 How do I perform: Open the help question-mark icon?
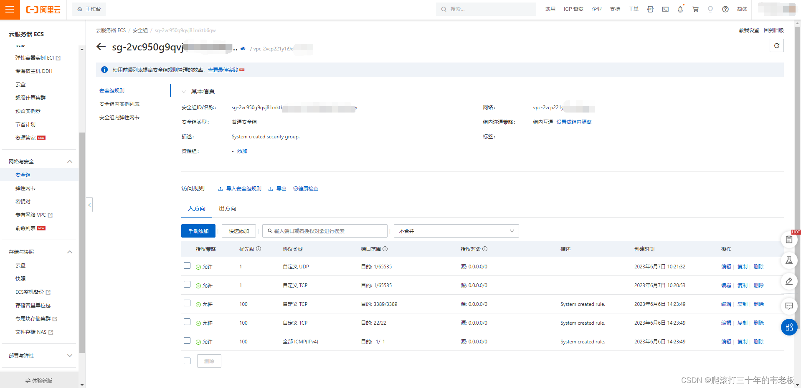tap(725, 9)
